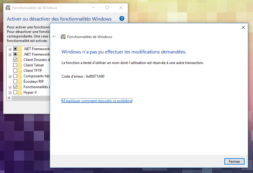Click the folder icon beside the first .NET Framework

pos(20,49)
